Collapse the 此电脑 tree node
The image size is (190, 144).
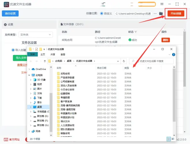point(29,75)
